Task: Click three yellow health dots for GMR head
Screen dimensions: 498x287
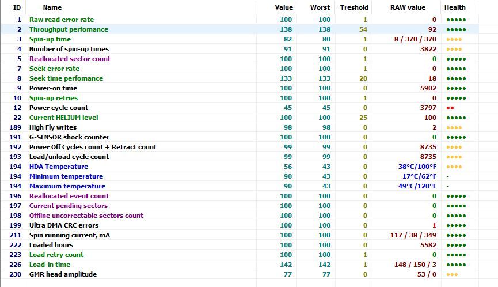Action: (x=453, y=274)
